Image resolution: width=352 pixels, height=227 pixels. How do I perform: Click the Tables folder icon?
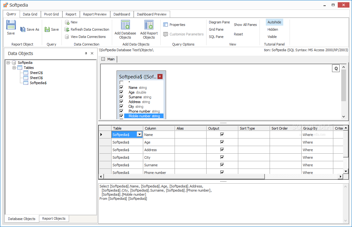pyautogui.click(x=20, y=68)
